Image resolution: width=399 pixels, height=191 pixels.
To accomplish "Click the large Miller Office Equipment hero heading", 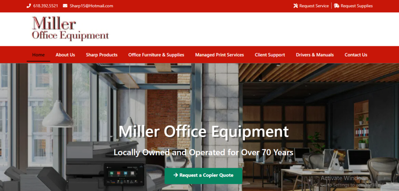I will (203, 131).
